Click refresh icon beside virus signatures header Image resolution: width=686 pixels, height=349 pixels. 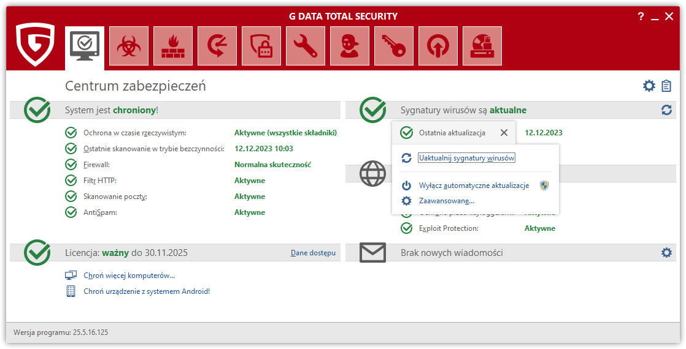[666, 110]
